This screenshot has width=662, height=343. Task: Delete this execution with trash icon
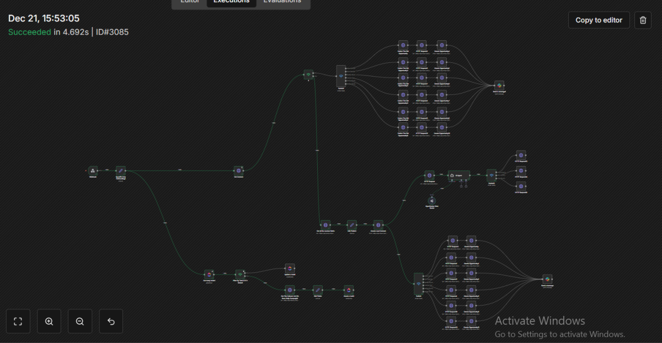tap(643, 20)
